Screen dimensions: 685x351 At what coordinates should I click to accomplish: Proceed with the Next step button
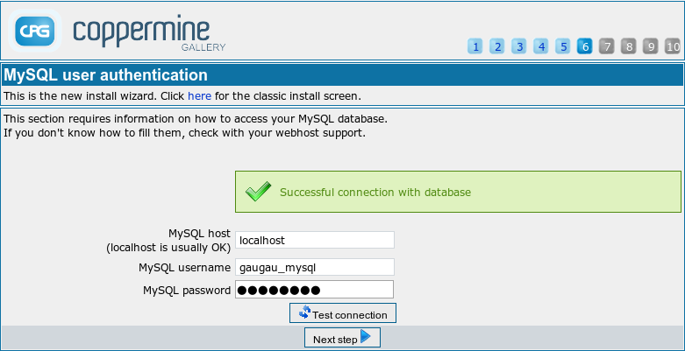click(342, 339)
